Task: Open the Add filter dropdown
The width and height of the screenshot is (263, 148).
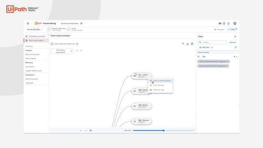Action: pos(206,47)
